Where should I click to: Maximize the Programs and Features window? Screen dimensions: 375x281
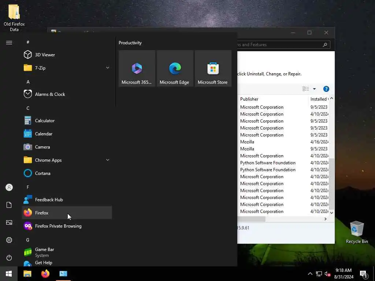coord(309,33)
